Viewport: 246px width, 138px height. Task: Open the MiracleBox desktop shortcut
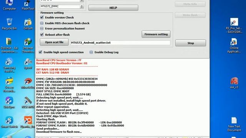(x=28, y=84)
